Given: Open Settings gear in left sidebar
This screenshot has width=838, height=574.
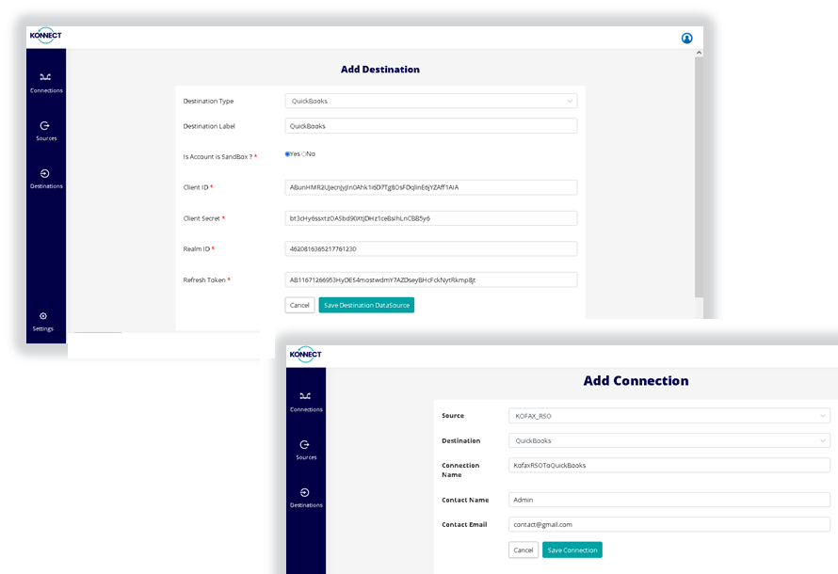Looking at the screenshot, I should point(43,317).
